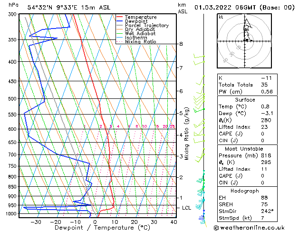This screenshot has width=299, height=231.
Task: Click the 5 km altitude axis label
Action: tap(181, 113)
